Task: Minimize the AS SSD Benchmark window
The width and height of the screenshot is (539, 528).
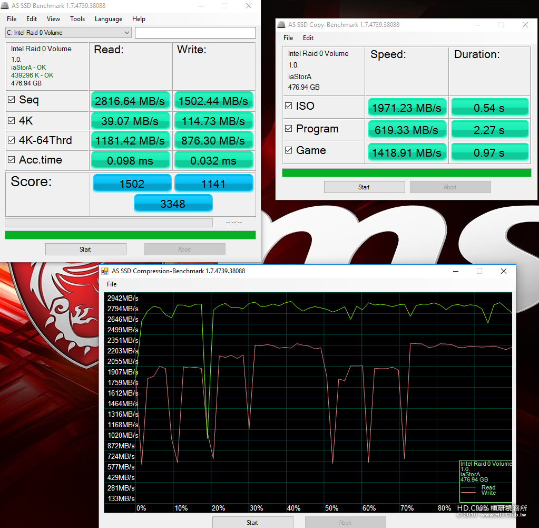Action: point(201,6)
